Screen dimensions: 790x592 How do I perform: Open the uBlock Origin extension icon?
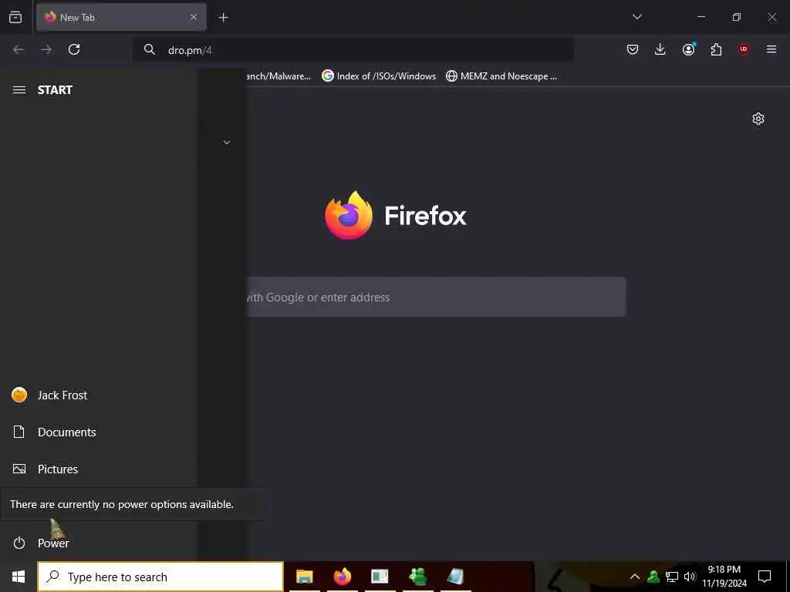click(x=744, y=49)
